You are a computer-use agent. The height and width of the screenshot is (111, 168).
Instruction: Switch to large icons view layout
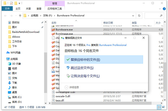[x=164, y=107]
